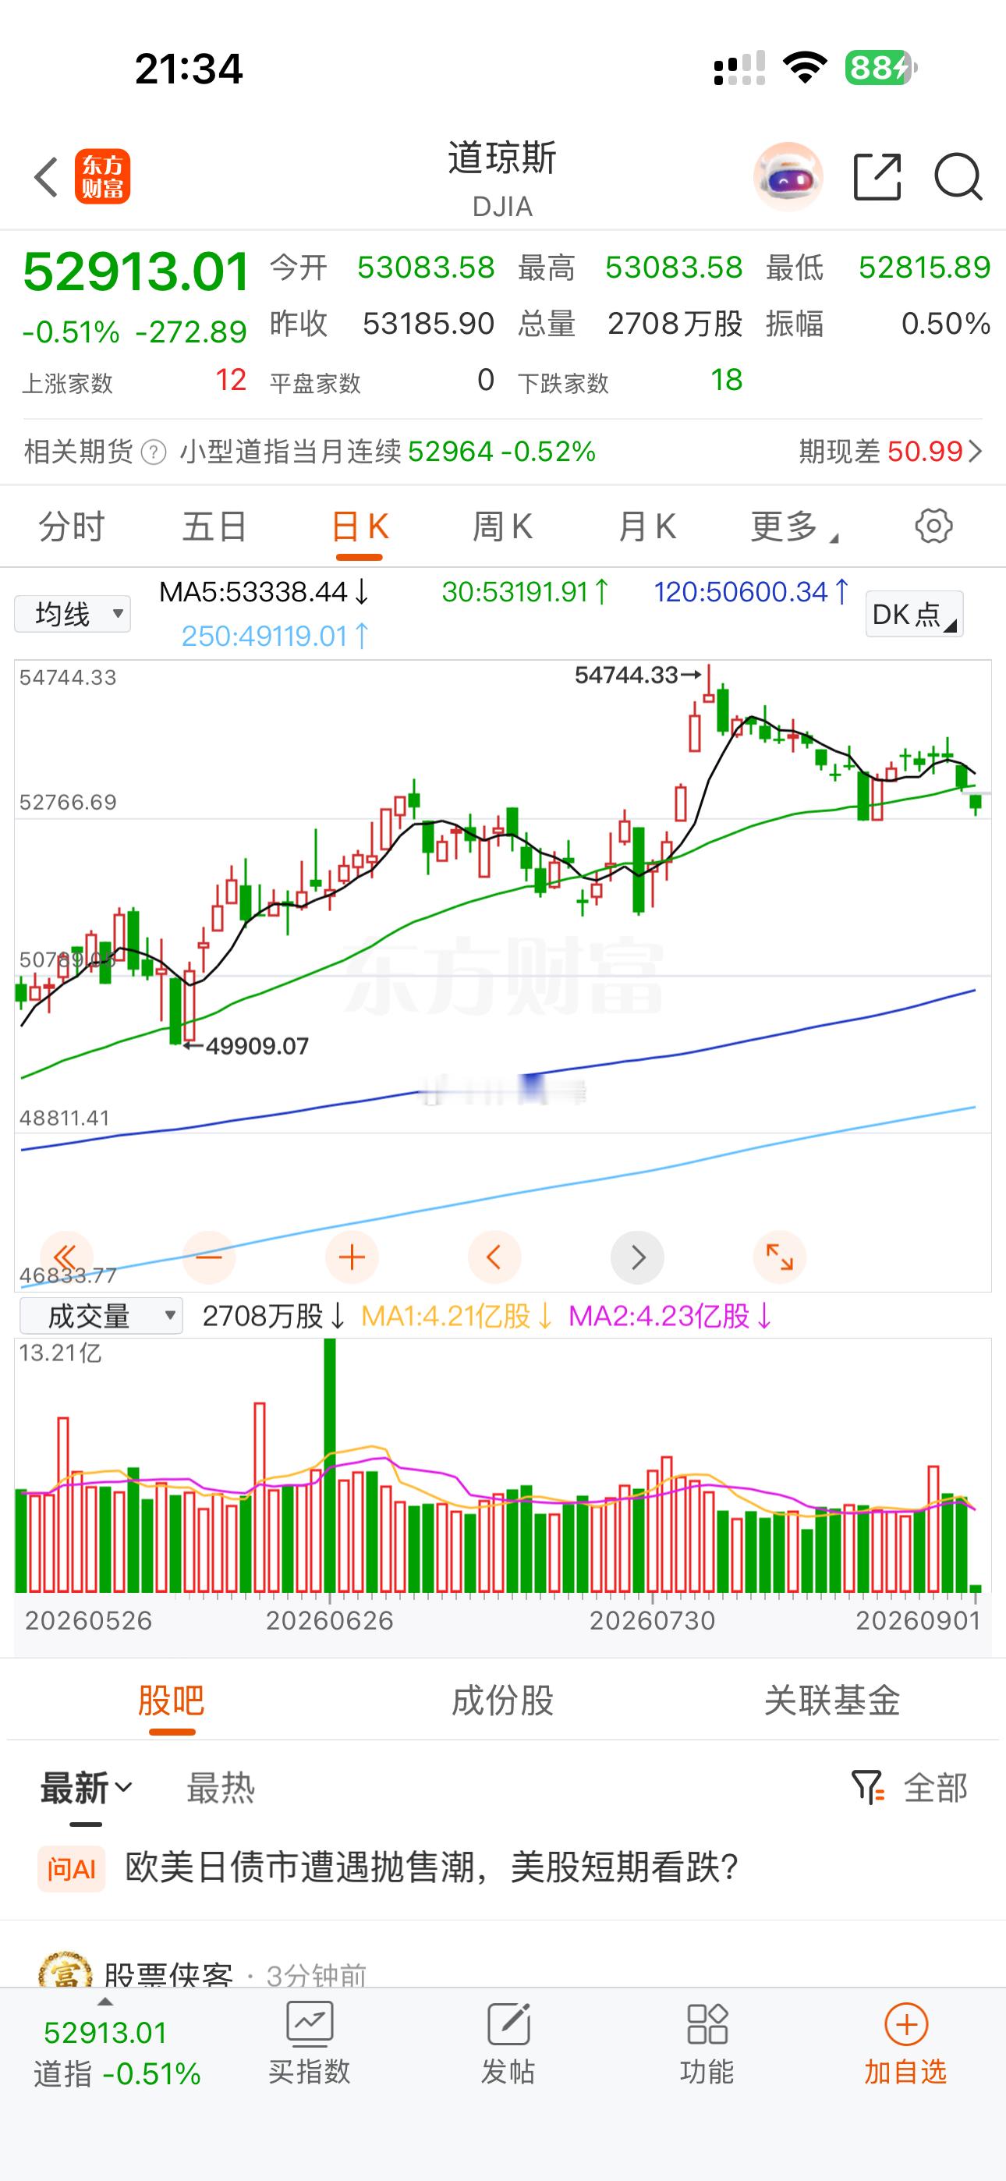The height and width of the screenshot is (2181, 1006).
Task: Open the search magnifier icon
Action: point(958,177)
